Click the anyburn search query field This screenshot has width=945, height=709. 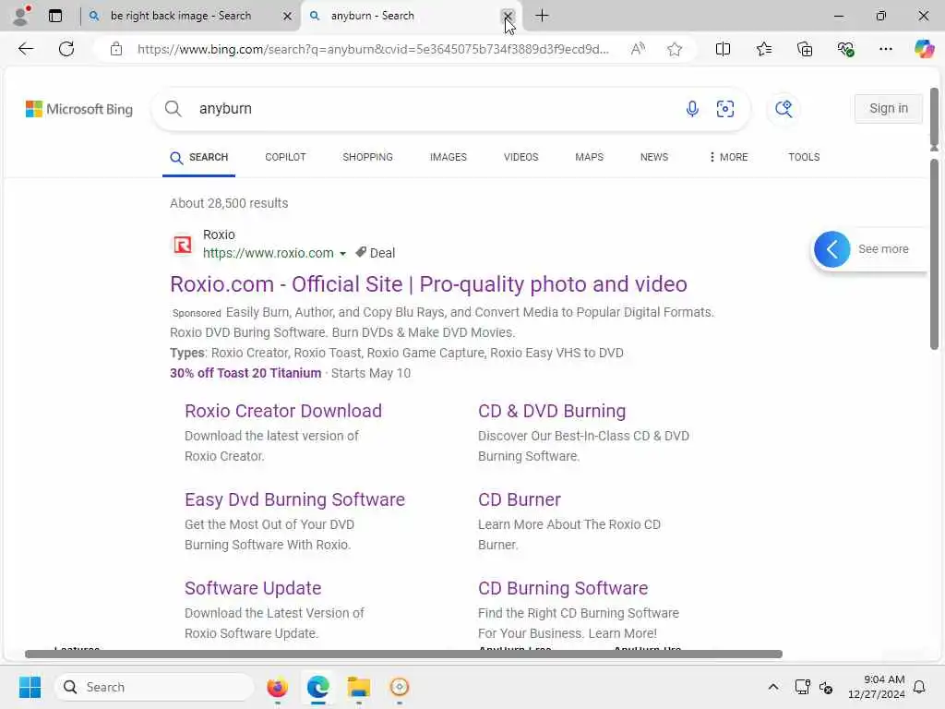pos(434,109)
